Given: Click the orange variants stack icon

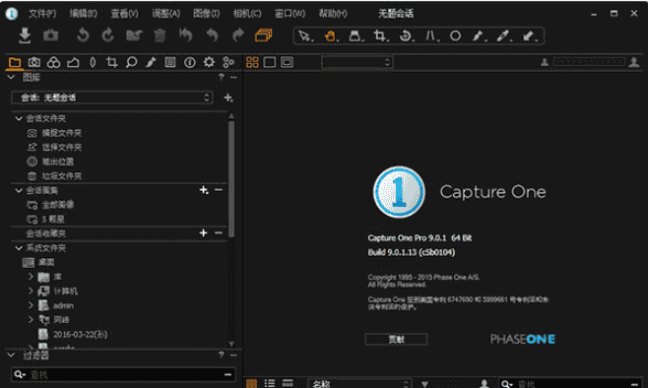Looking at the screenshot, I should (x=263, y=35).
